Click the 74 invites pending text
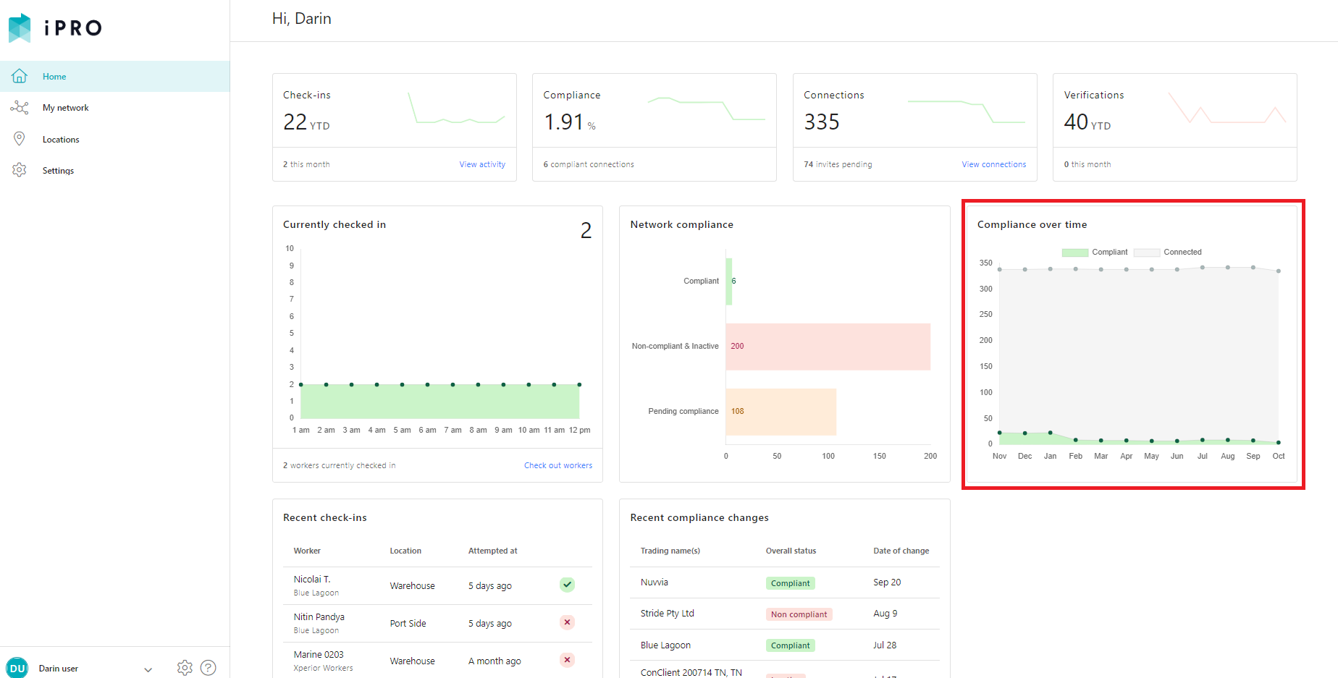Screen dimensions: 1338x678 point(838,165)
